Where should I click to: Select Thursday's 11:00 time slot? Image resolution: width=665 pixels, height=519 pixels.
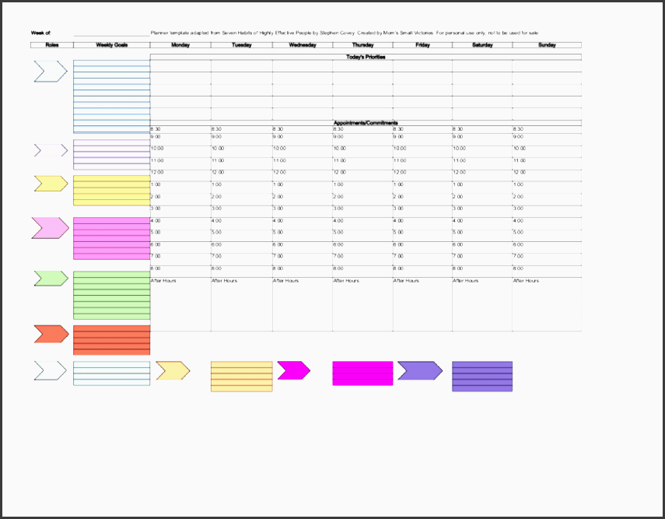pyautogui.click(x=362, y=163)
